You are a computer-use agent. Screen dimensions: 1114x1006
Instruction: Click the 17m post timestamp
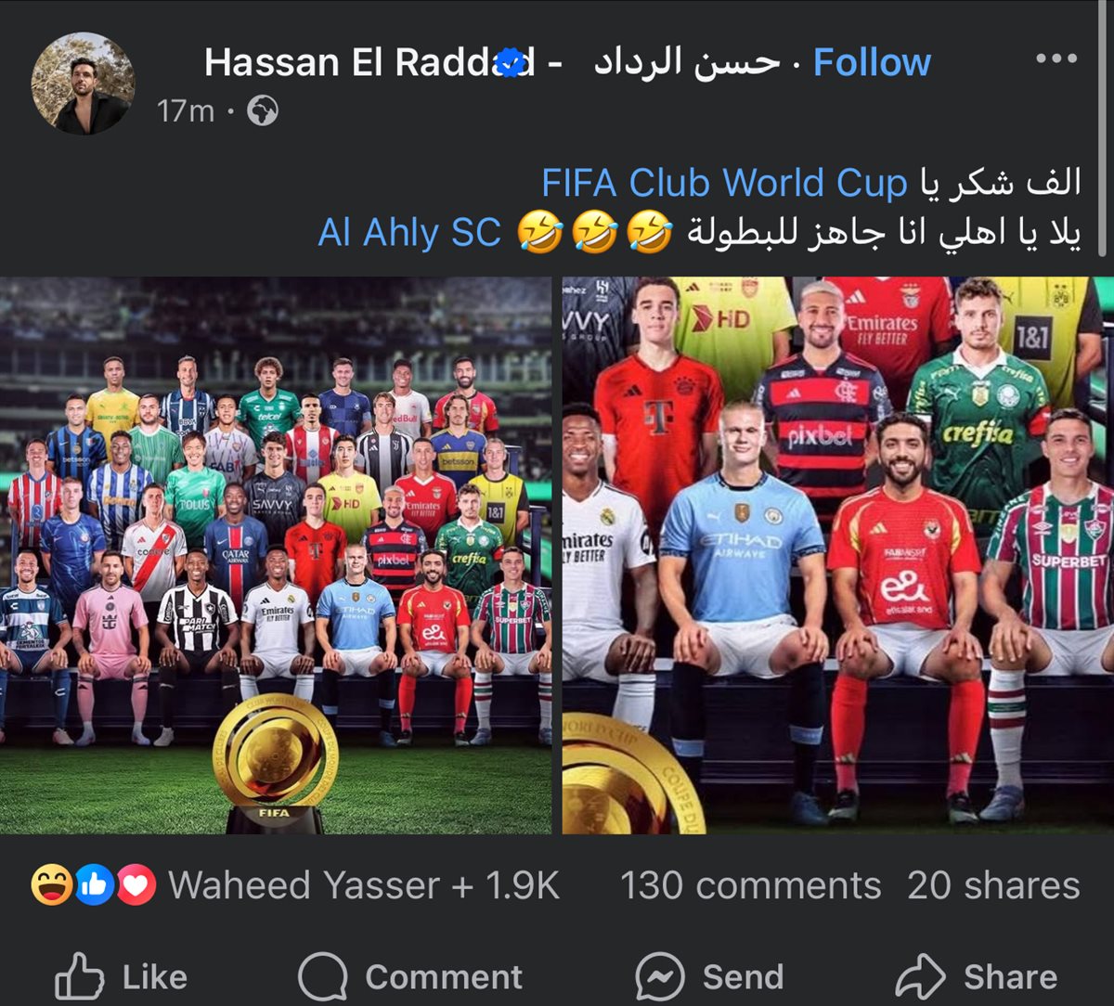pos(186,112)
